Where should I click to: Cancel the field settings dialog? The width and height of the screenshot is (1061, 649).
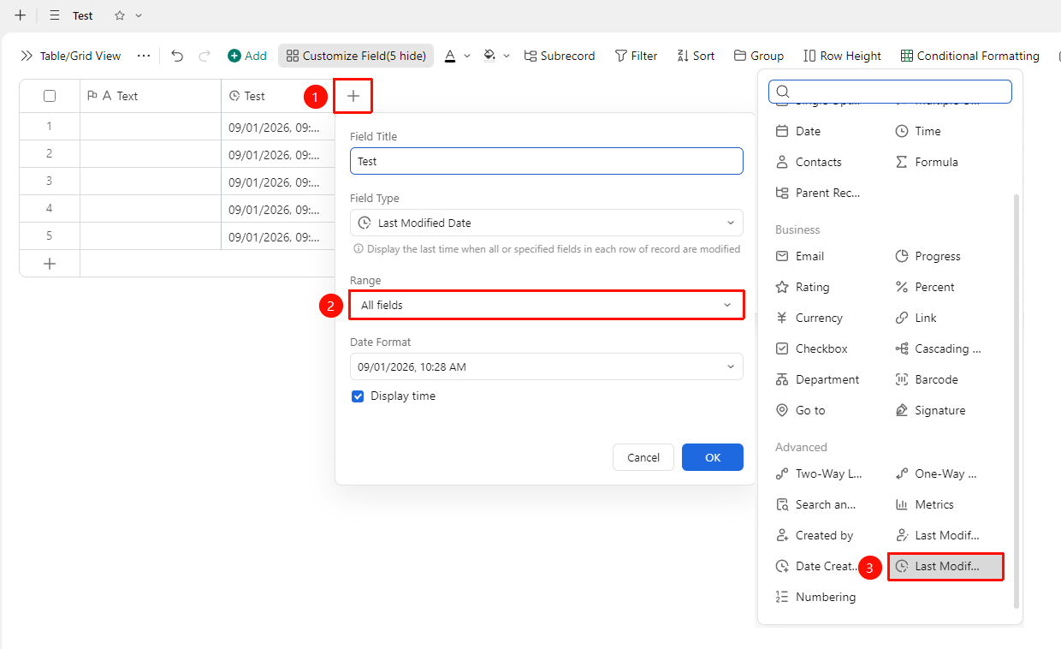(643, 457)
